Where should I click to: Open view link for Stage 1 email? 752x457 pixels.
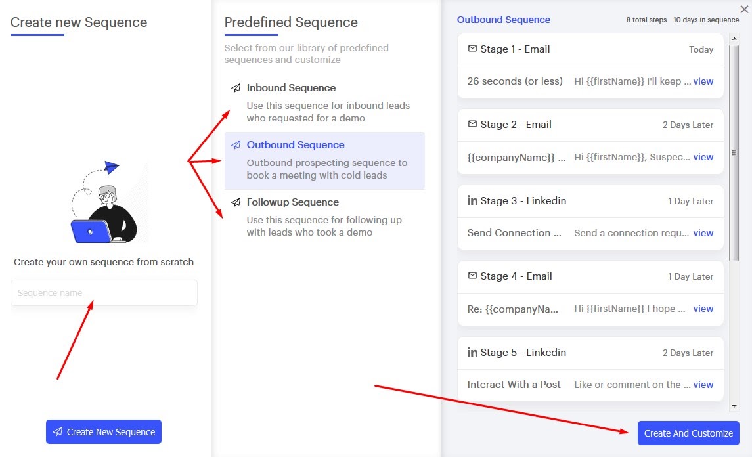coord(703,81)
